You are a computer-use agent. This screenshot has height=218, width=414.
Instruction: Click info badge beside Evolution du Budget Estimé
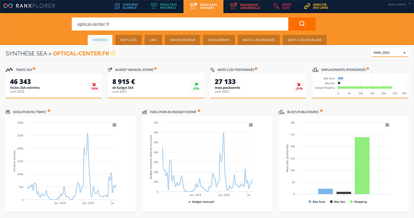pyautogui.click(x=199, y=111)
